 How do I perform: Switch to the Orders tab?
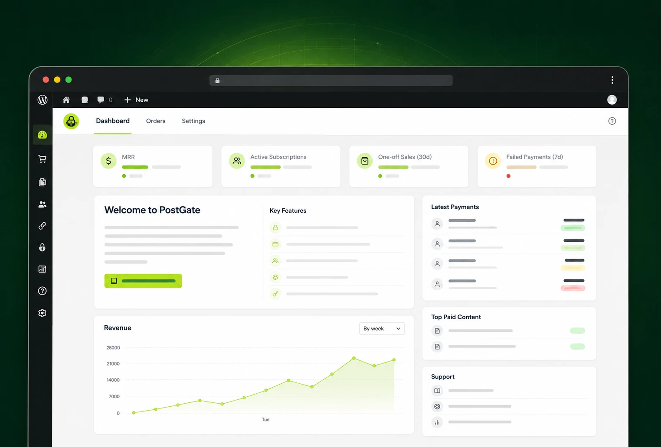pos(156,121)
